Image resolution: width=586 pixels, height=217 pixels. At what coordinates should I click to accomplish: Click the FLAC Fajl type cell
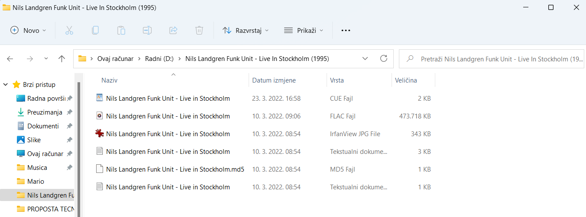[x=343, y=116]
